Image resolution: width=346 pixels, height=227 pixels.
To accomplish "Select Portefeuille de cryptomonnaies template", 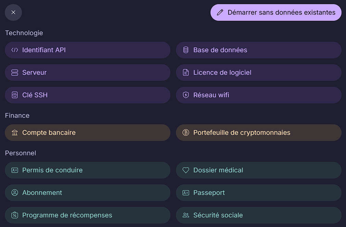I will [x=259, y=133].
